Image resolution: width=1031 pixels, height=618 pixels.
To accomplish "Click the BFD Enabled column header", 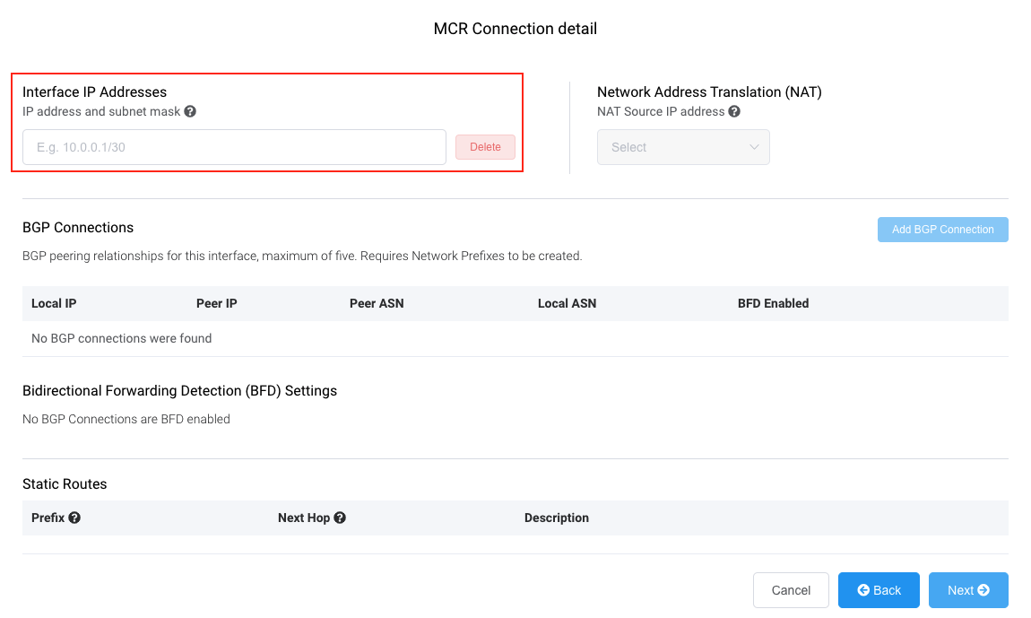I will 773,303.
